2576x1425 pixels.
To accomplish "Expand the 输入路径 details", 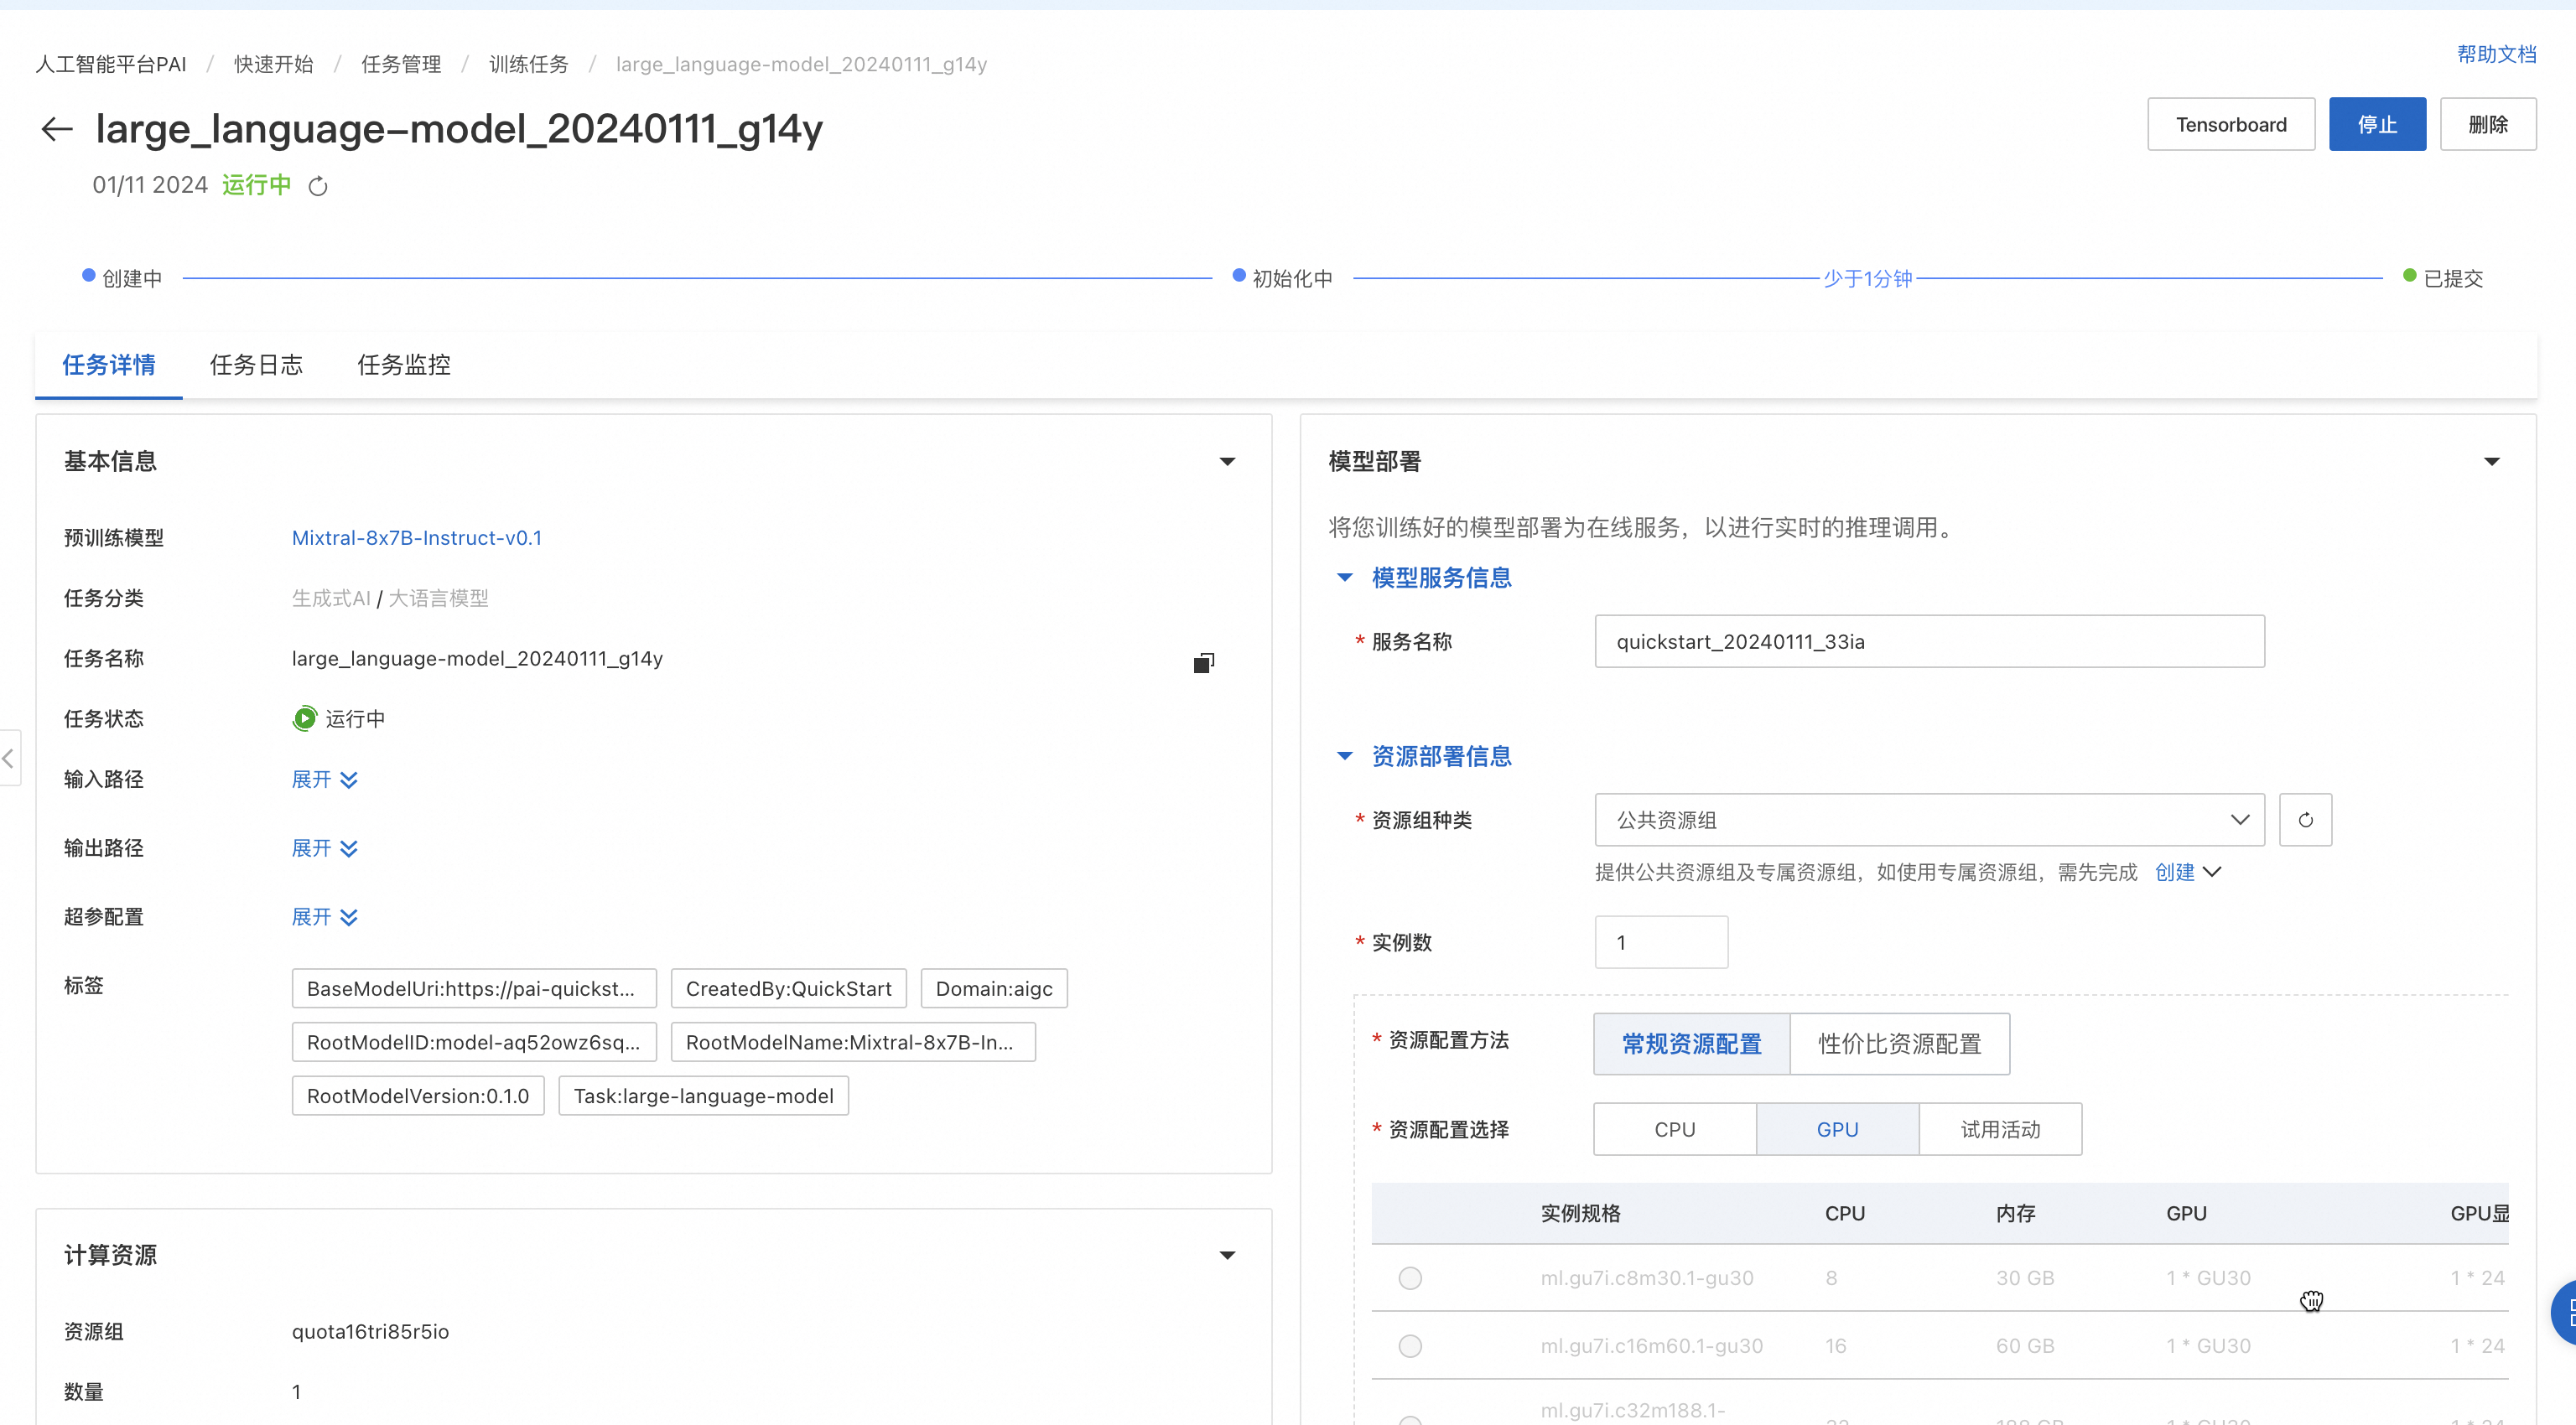I will pos(324,780).
